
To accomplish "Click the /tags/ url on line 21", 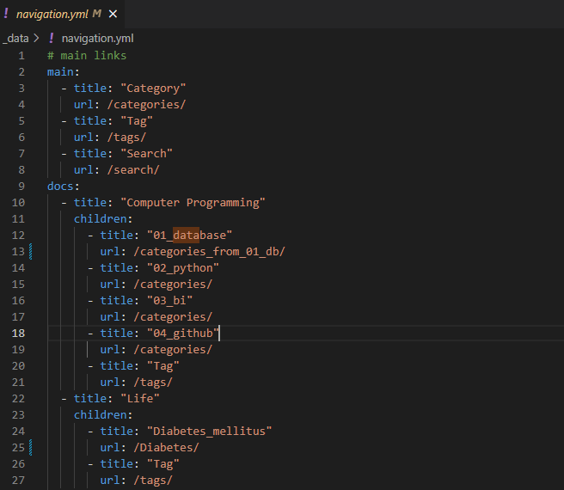I will pos(153,382).
